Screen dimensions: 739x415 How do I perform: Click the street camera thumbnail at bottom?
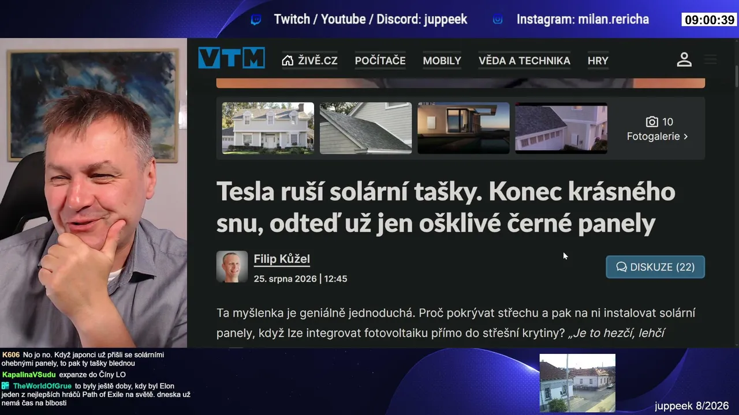577,383
